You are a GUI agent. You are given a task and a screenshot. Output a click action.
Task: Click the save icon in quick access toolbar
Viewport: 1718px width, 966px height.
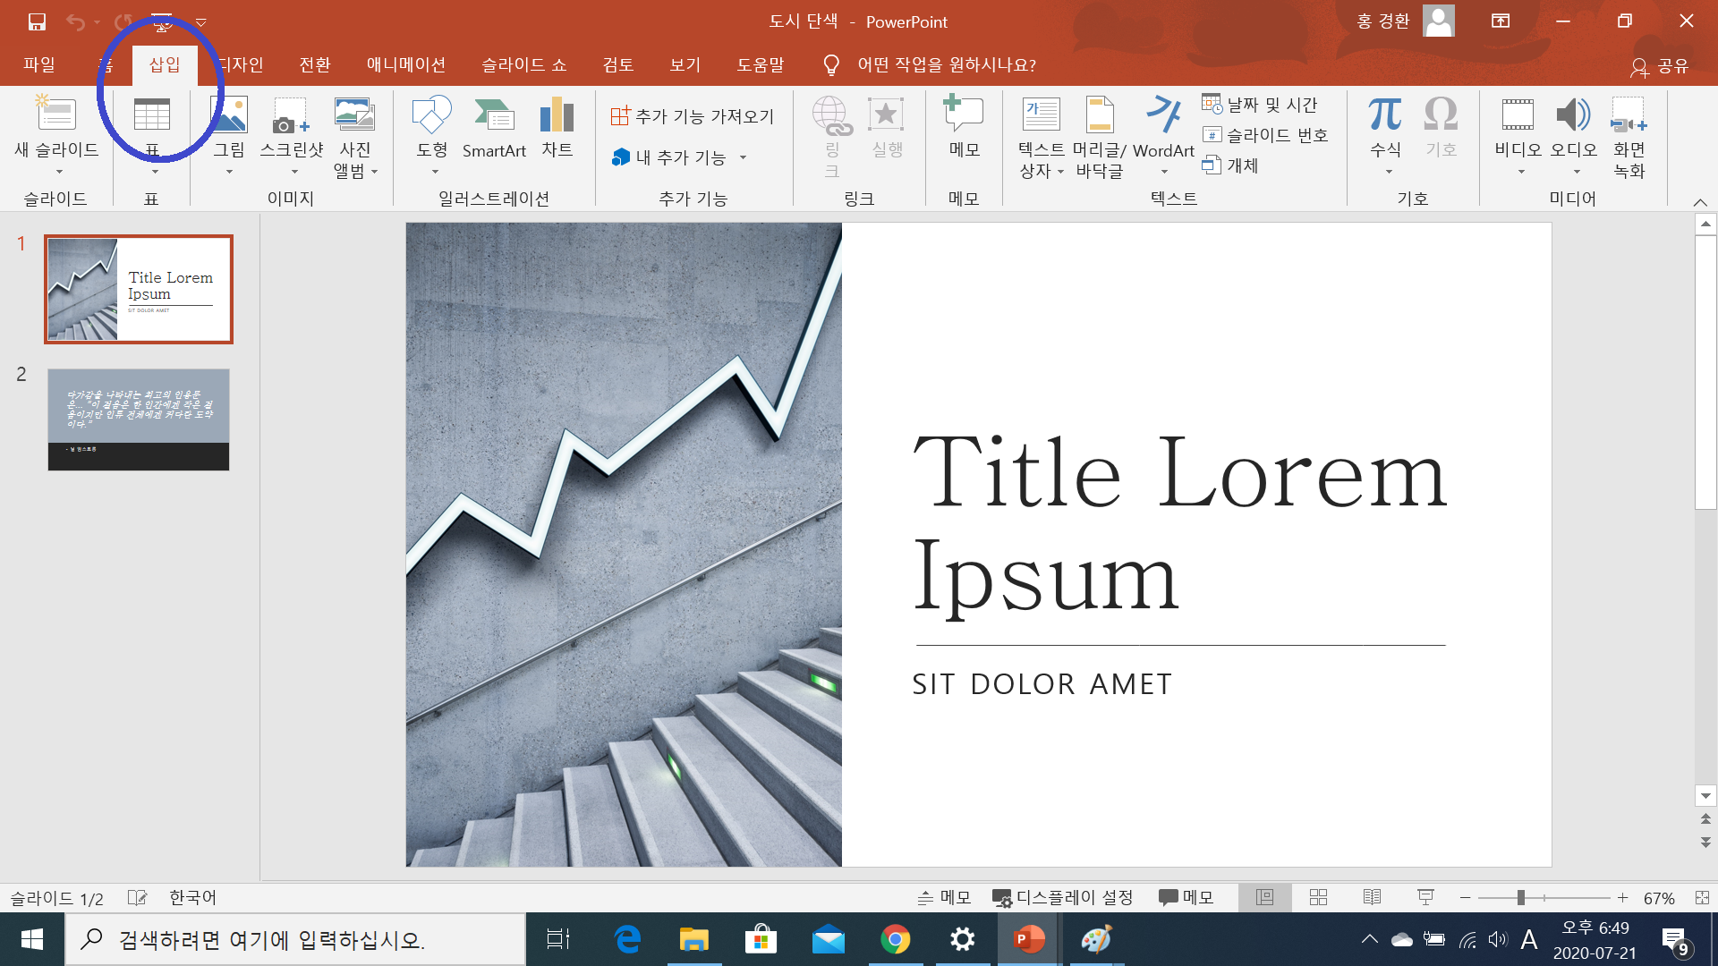[37, 21]
